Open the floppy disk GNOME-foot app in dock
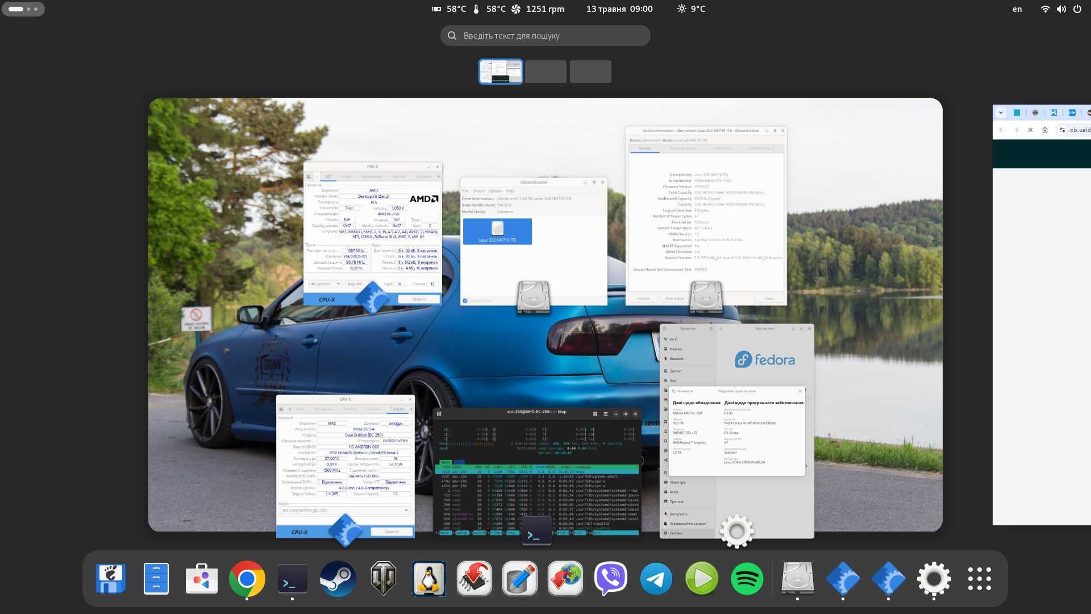The width and height of the screenshot is (1091, 614). click(111, 579)
